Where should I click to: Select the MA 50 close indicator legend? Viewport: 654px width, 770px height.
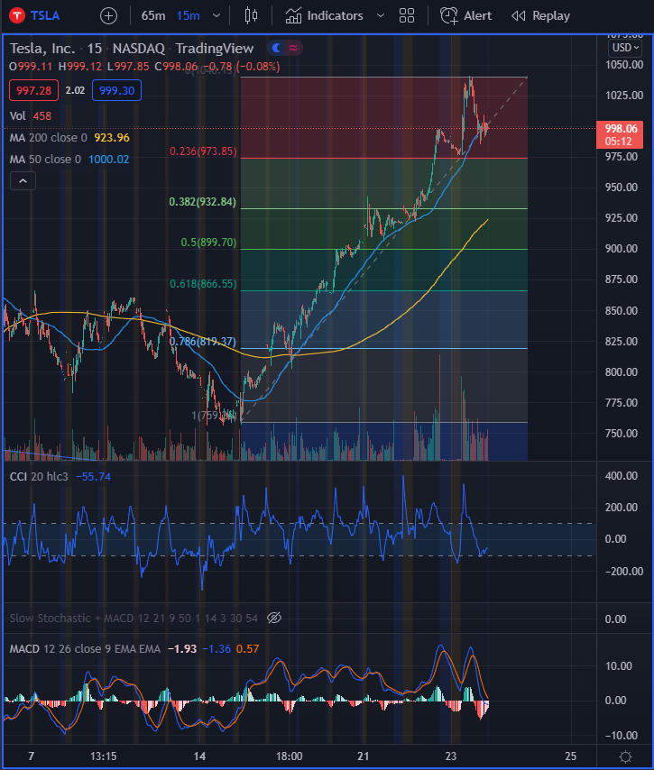pyautogui.click(x=45, y=159)
